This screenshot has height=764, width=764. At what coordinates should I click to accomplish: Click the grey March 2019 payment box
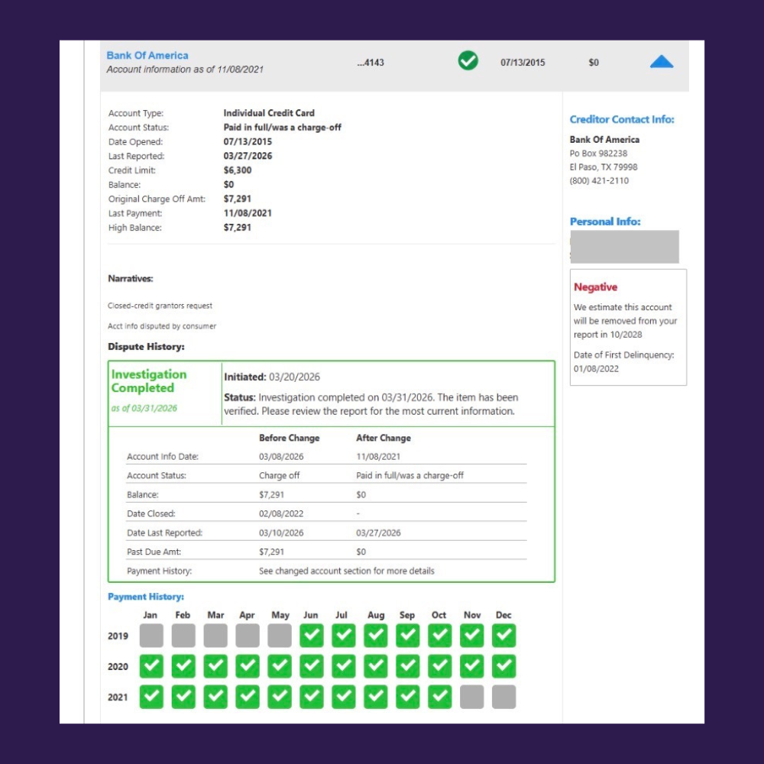215,636
